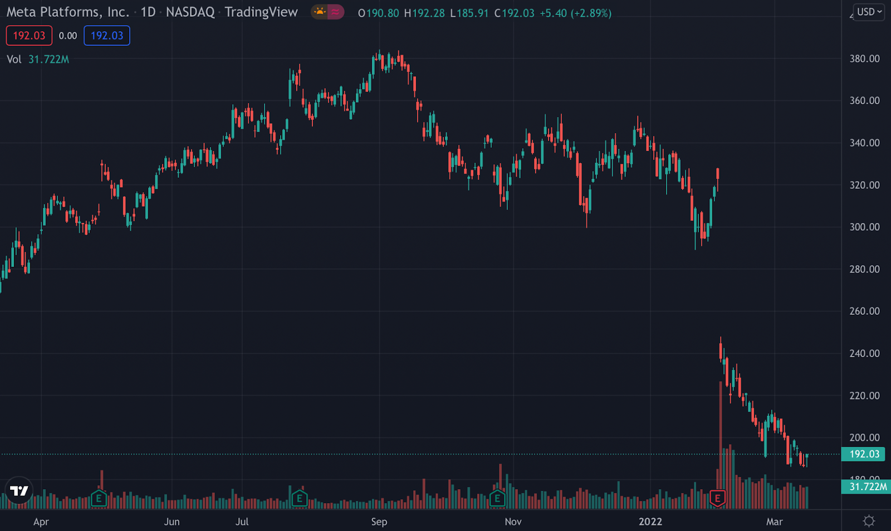Click the Apr label on time axis
The image size is (891, 531).
click(41, 522)
